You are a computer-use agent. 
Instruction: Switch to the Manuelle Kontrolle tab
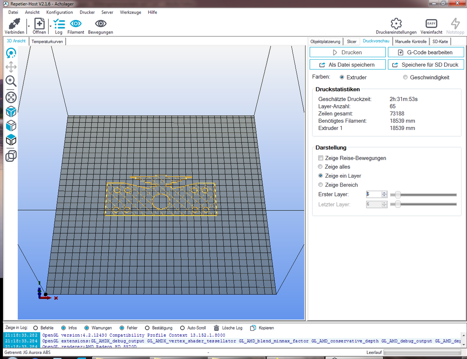tap(411, 42)
